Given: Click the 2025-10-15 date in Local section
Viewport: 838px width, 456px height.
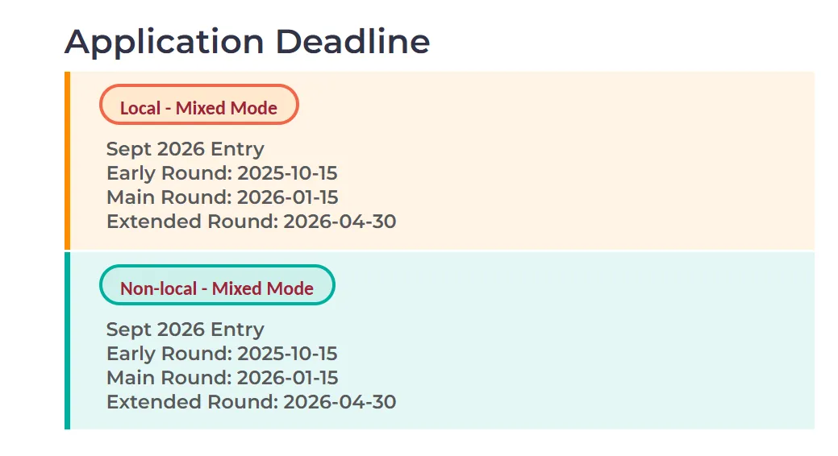Looking at the screenshot, I should point(287,173).
